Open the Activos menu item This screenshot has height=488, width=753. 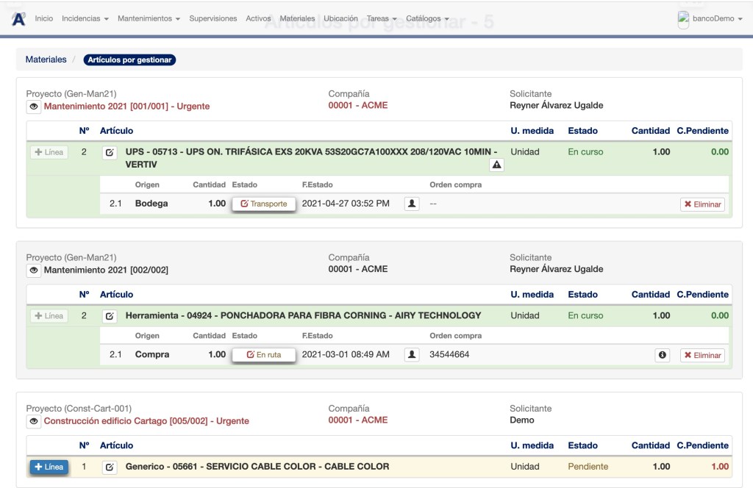(258, 18)
